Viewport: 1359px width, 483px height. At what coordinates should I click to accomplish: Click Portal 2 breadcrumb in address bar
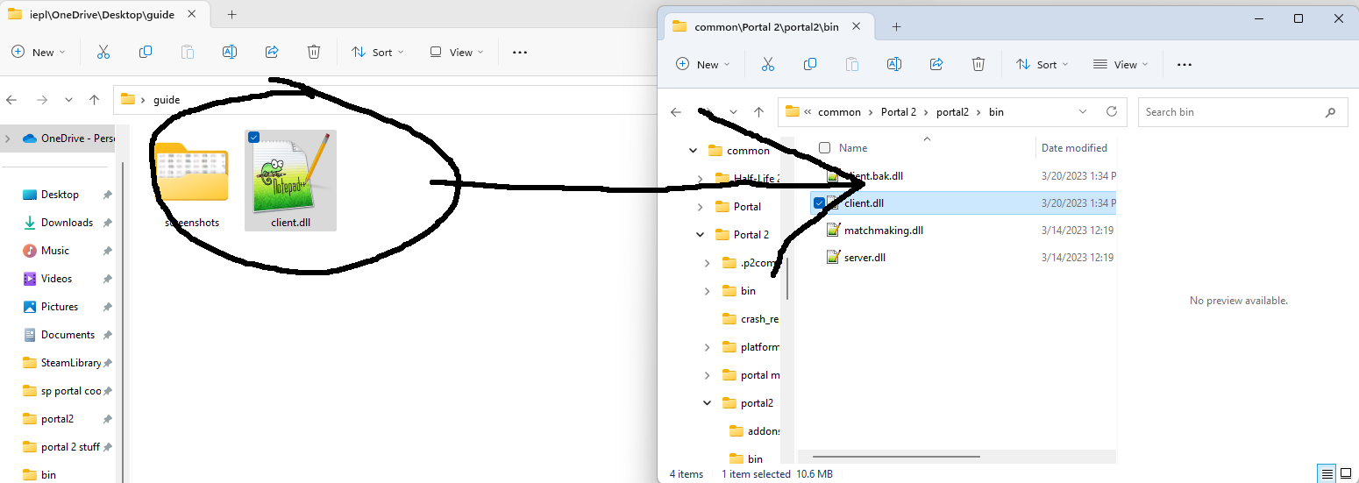pos(899,112)
